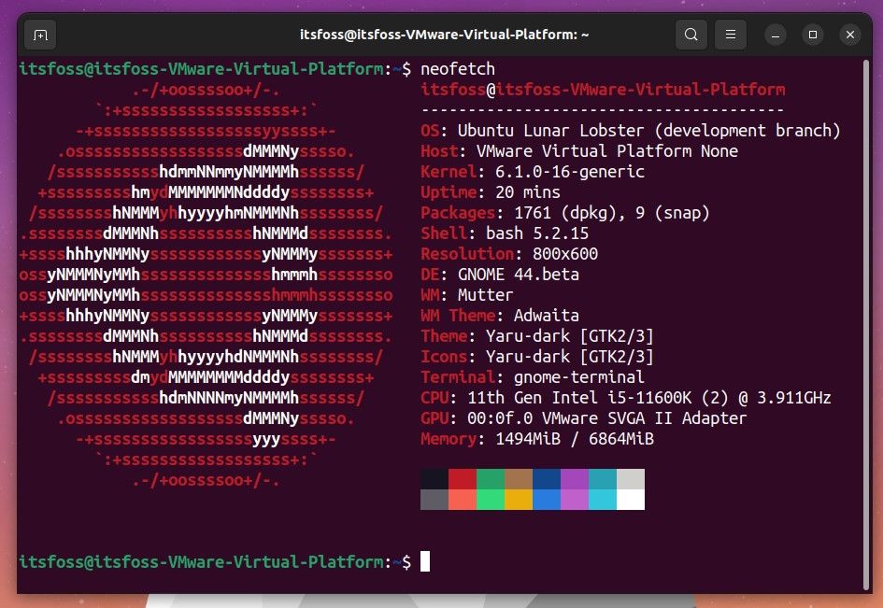Click the Ubuntu ASCII art logo
The image size is (883, 608).
(x=207, y=285)
